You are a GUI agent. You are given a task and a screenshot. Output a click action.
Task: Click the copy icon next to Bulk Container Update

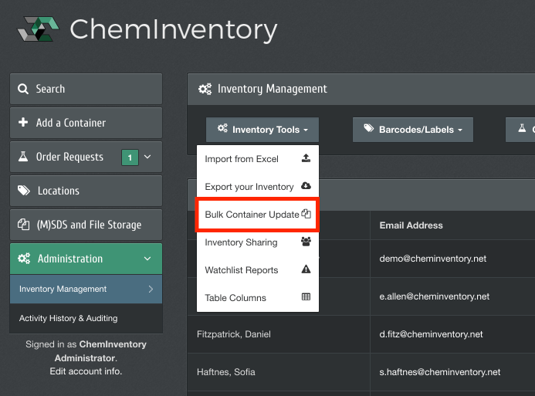pyautogui.click(x=306, y=214)
